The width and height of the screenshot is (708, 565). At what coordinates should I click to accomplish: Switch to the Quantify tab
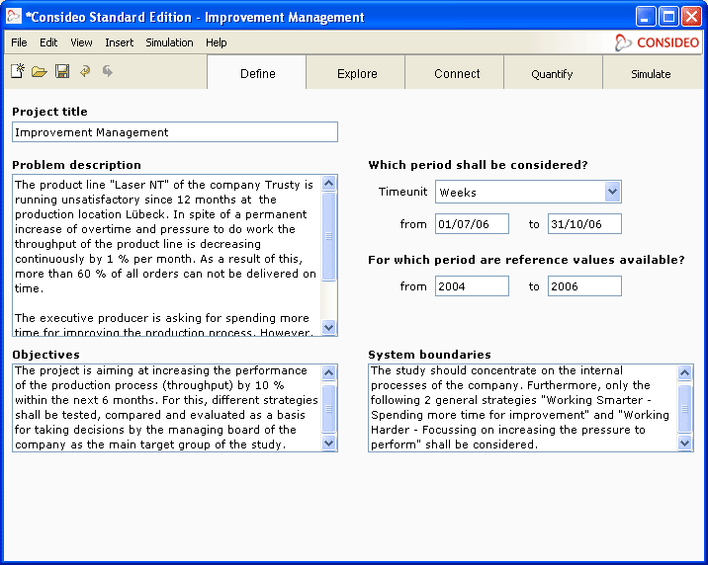(x=552, y=73)
